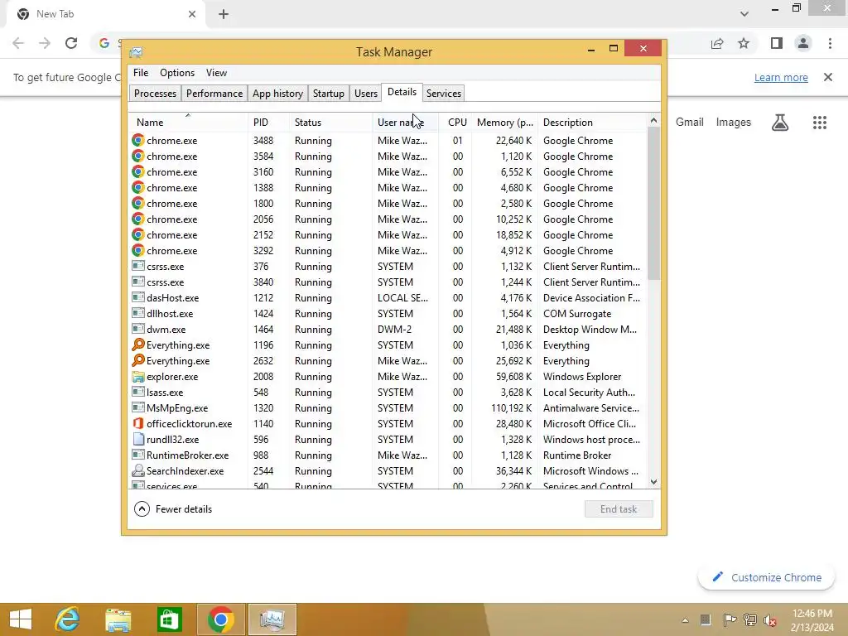Select the dasHost.exe row

[388, 298]
